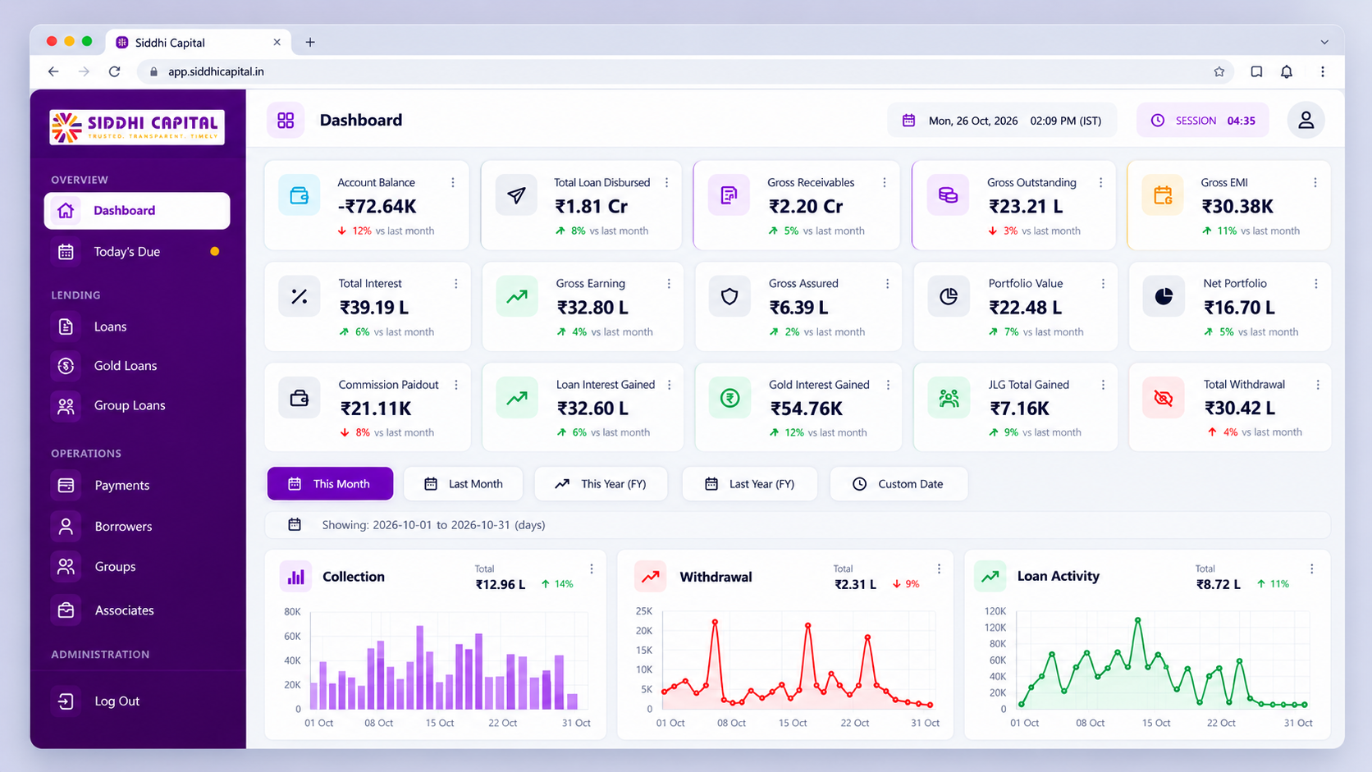Viewport: 1372px width, 772px height.
Task: Open Gold Loans in the sidebar
Action: pos(137,366)
